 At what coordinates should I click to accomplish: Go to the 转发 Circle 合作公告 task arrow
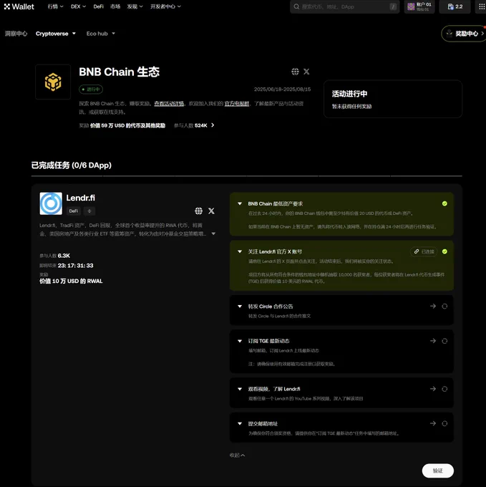(433, 307)
